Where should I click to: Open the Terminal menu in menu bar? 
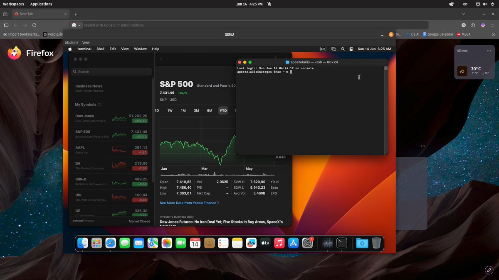[x=84, y=49]
